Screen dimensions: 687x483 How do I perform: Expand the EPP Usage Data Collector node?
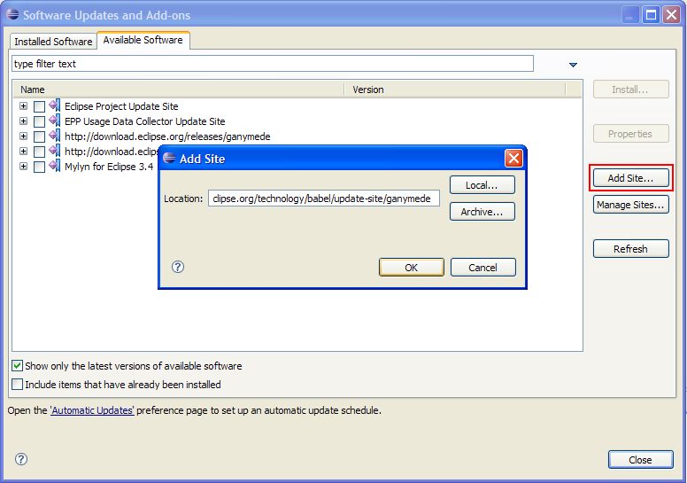click(23, 121)
